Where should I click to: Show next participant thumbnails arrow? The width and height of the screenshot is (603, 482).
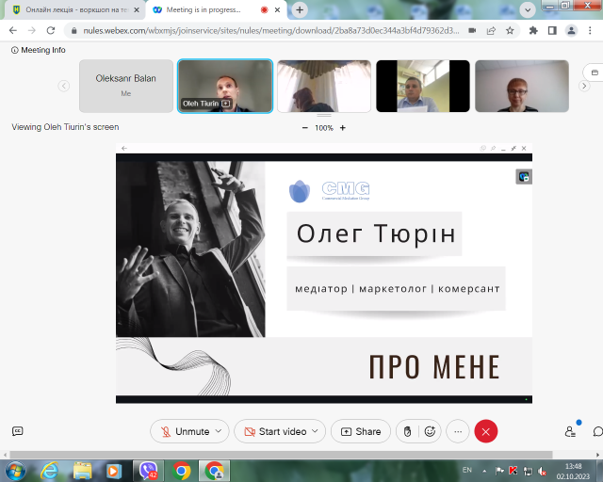(x=584, y=86)
